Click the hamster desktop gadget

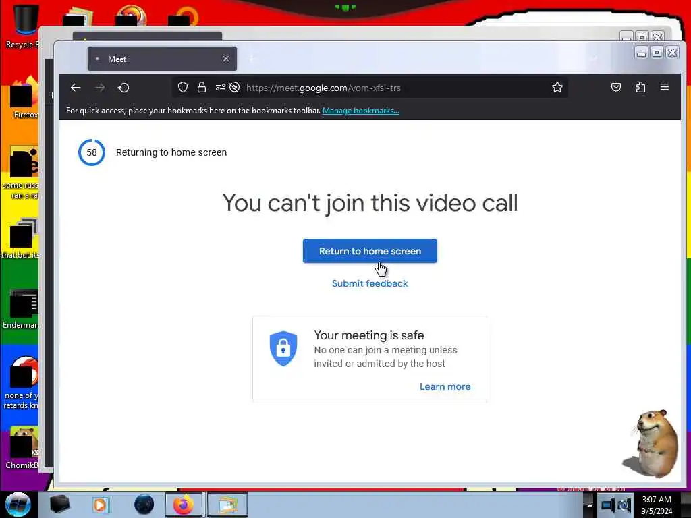tap(651, 444)
